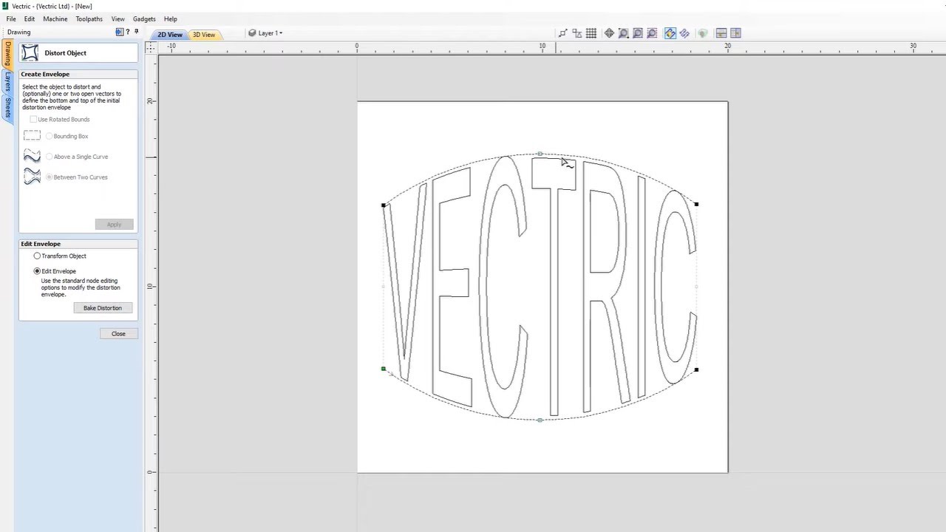
Task: Toggle the snap grid icon
Action: point(591,33)
